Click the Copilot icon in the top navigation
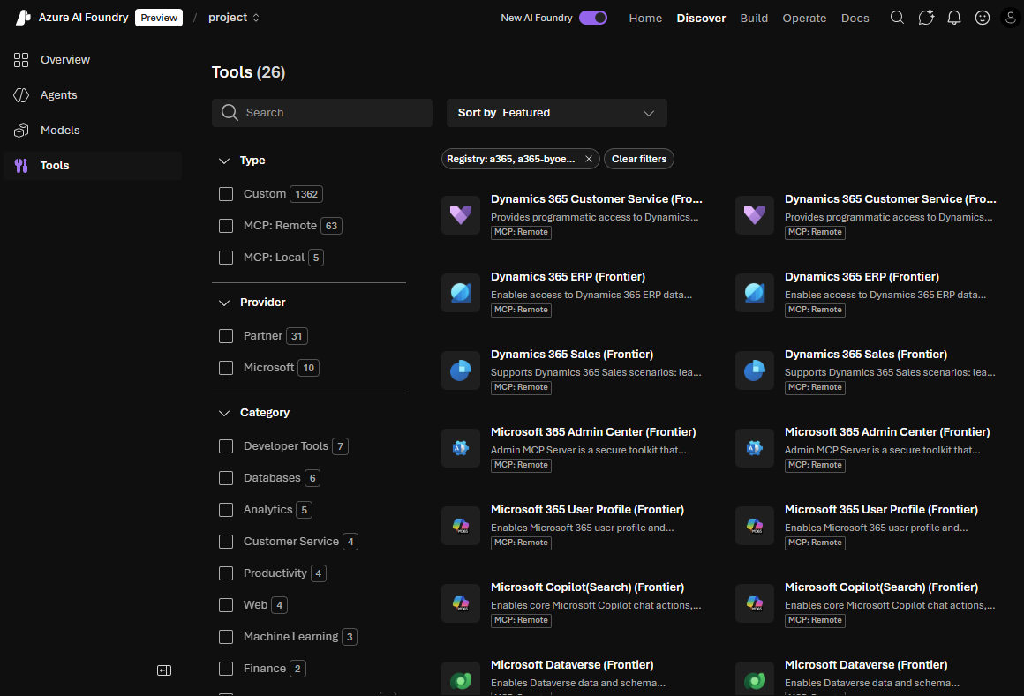Image resolution: width=1024 pixels, height=696 pixels. click(x=925, y=17)
